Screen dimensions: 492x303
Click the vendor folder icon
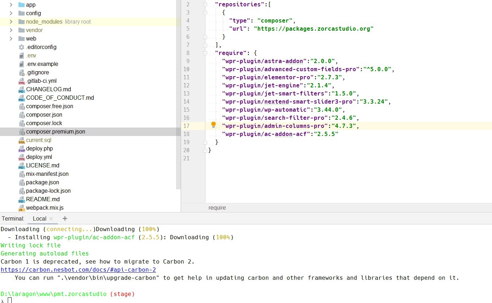pyautogui.click(x=21, y=30)
